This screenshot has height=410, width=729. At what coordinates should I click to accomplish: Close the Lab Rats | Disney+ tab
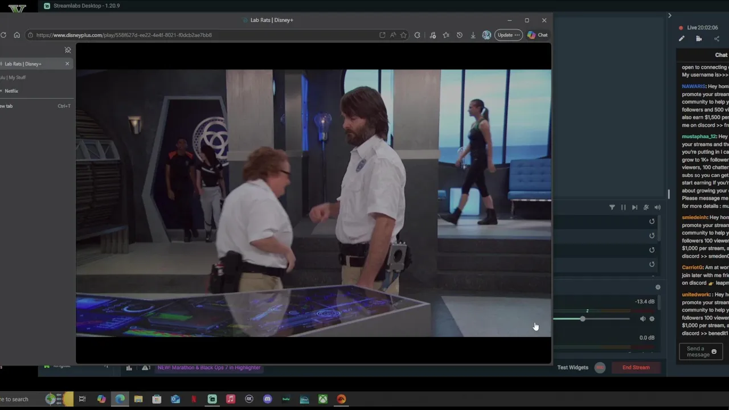pyautogui.click(x=67, y=64)
